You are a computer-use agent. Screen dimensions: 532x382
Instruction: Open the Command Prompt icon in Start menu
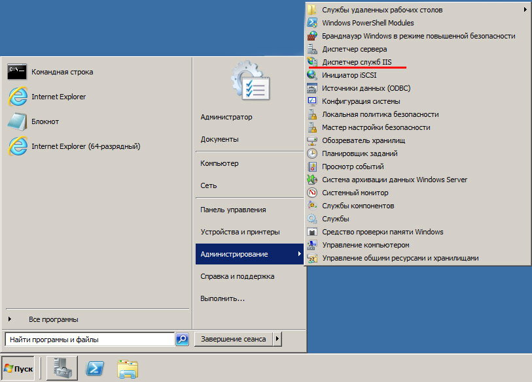[17, 72]
